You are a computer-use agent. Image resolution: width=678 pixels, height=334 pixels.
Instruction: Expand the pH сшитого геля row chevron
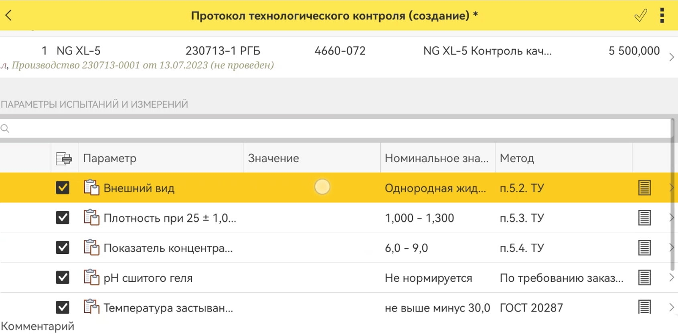672,277
